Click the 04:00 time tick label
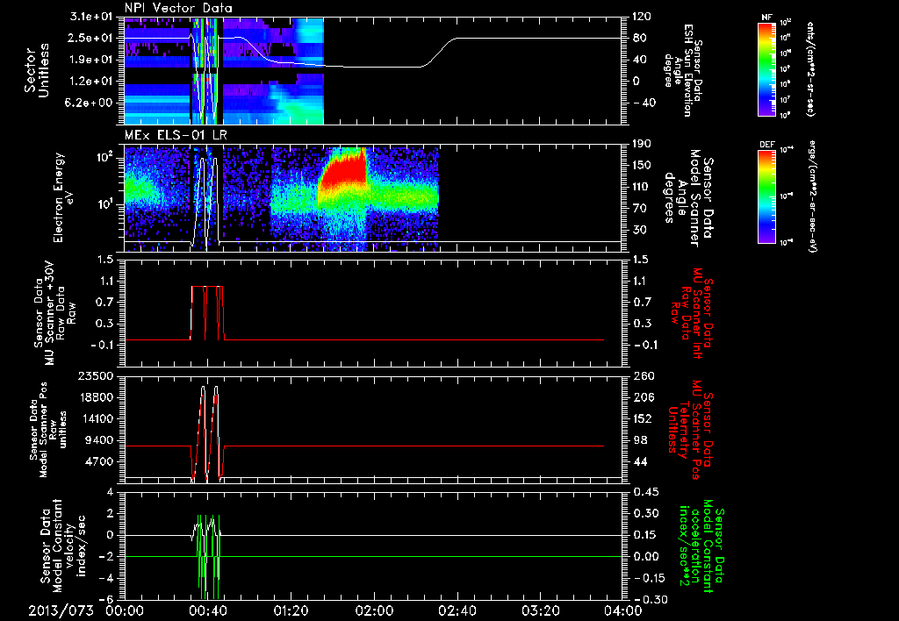Image resolution: width=899 pixels, height=621 pixels. pyautogui.click(x=622, y=611)
